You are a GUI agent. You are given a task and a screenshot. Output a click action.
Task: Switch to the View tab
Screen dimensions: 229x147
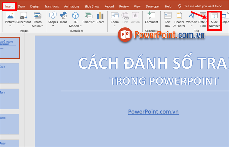137,6
